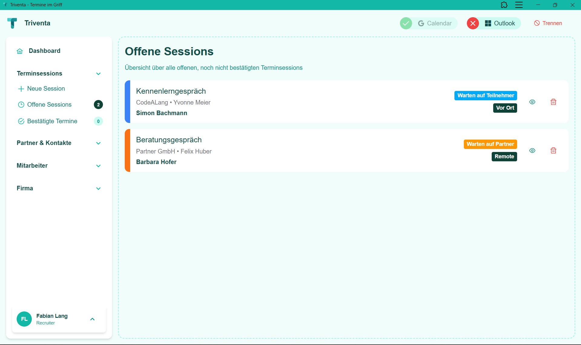Open Offene Sessions in the sidebar
This screenshot has width=581, height=345.
49,105
